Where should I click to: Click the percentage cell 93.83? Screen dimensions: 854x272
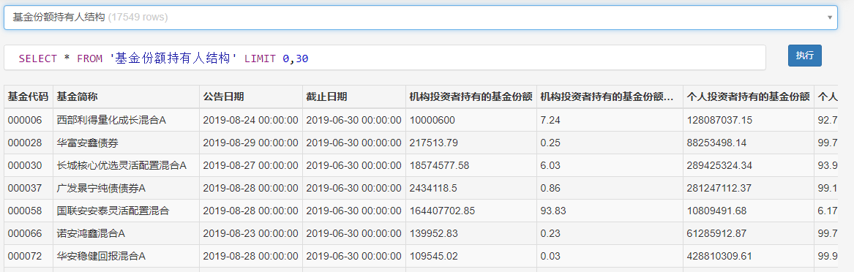pyautogui.click(x=610, y=211)
